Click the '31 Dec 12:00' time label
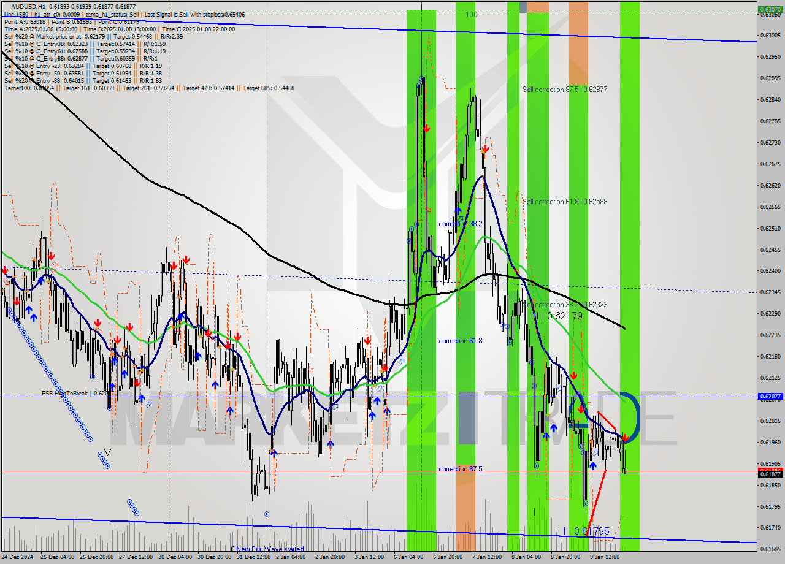Viewport: 785px width, 564px height. coord(253,557)
